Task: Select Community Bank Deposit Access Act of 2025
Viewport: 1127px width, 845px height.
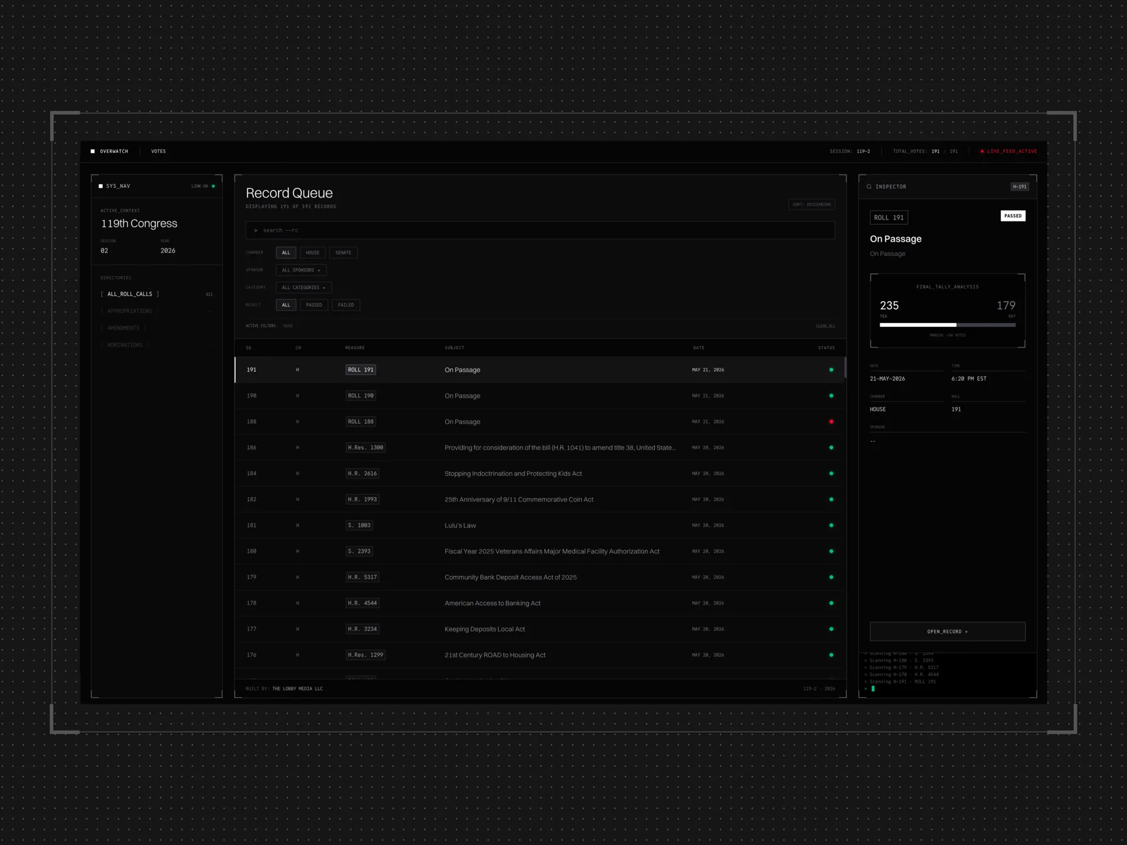Action: pos(540,577)
